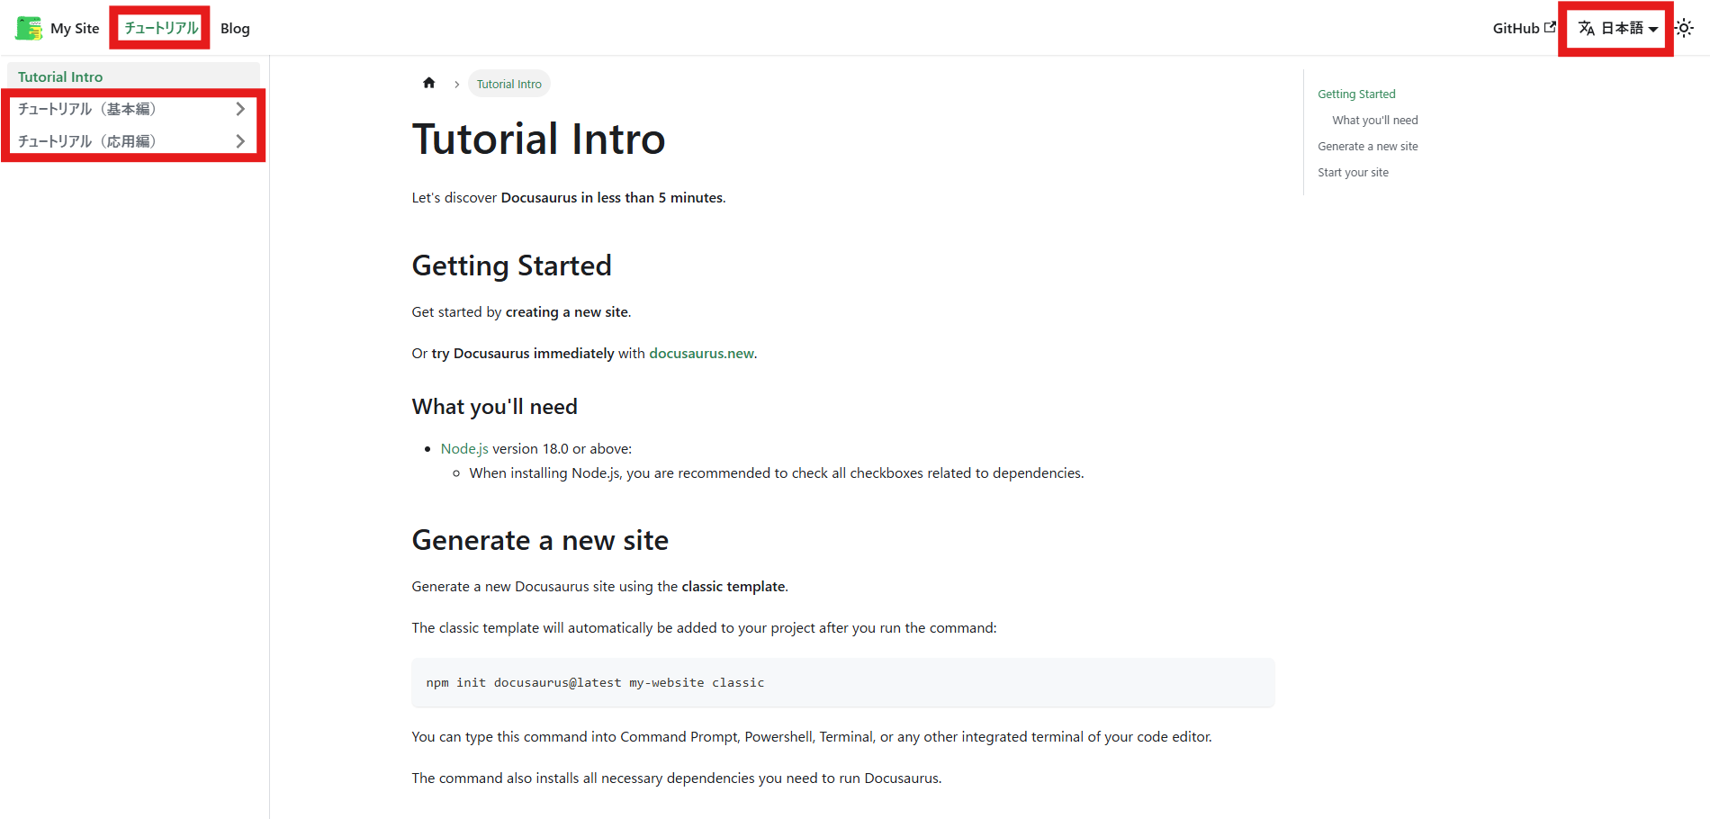Image resolution: width=1710 pixels, height=819 pixels.
Task: Open the Blog navbar item
Action: click(235, 28)
